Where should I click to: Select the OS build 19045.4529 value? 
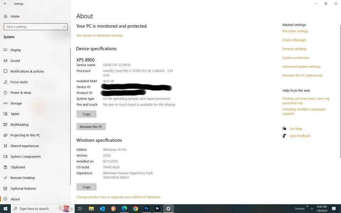pos(111,167)
